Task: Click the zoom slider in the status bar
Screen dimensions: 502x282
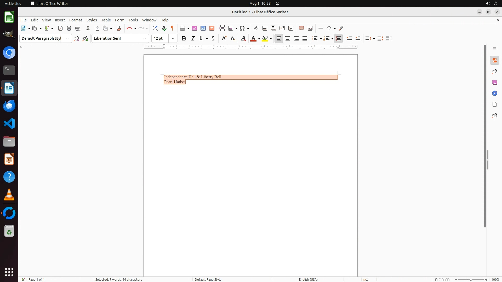Action: [471, 279]
